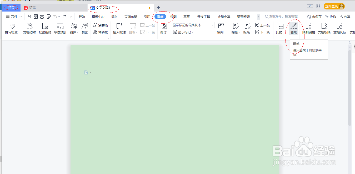Open the File (文件) menu

click(14, 17)
